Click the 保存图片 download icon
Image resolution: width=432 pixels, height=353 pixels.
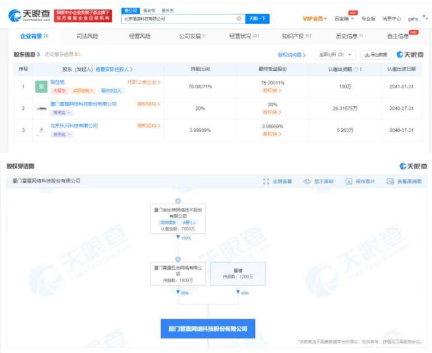[x=349, y=181]
